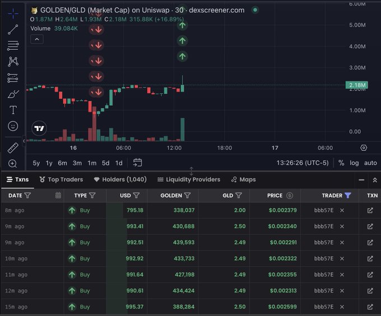Screen dimensions: 381x316
Task: Click trader bbb57E in the 992.51 row
Action: point(324,243)
